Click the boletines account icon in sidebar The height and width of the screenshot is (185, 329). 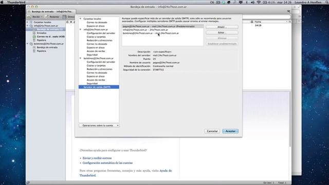(x=31, y=44)
